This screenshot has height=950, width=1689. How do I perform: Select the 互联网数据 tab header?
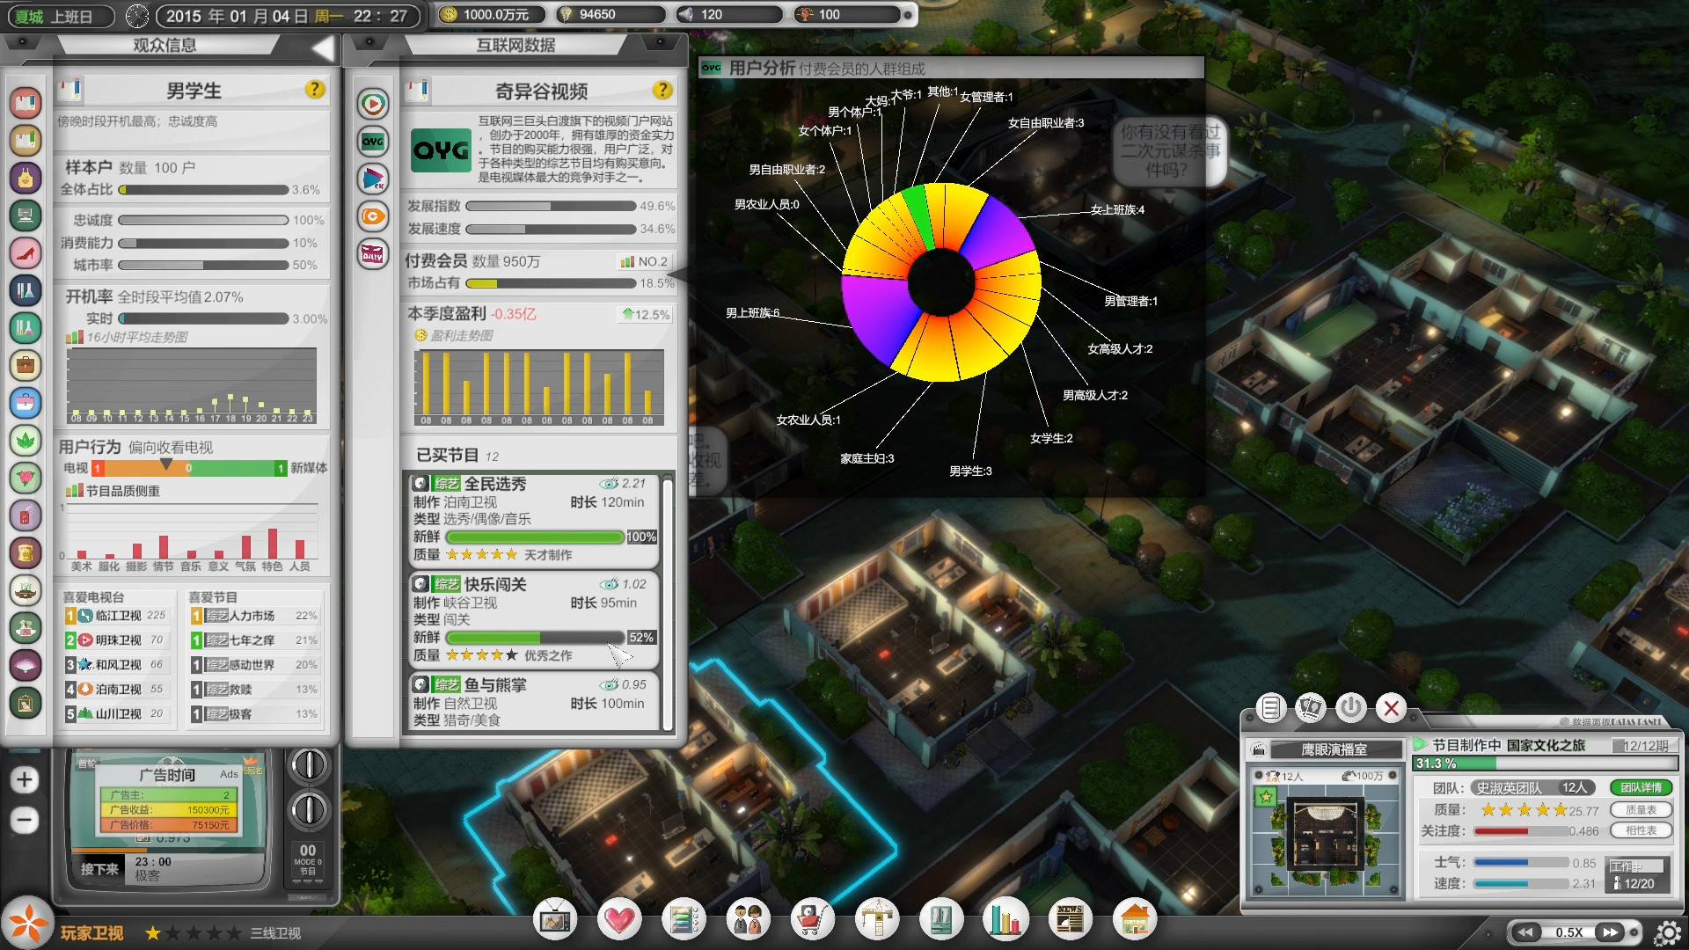click(515, 45)
